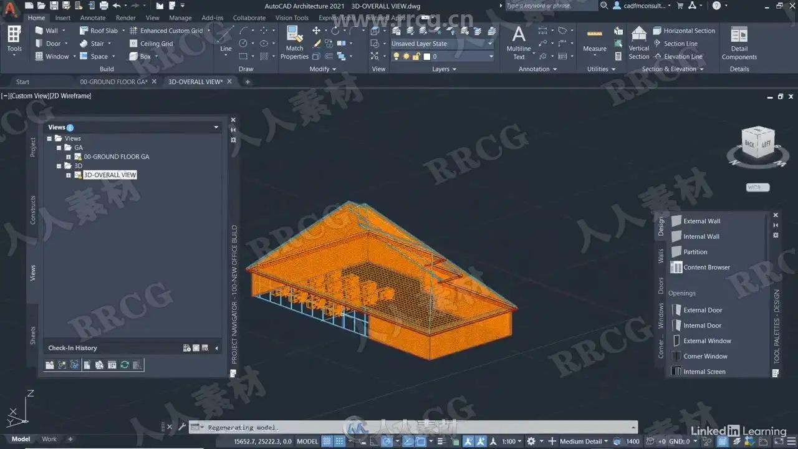Select Internal Wall in tool palette
The width and height of the screenshot is (798, 449).
[x=695, y=236]
